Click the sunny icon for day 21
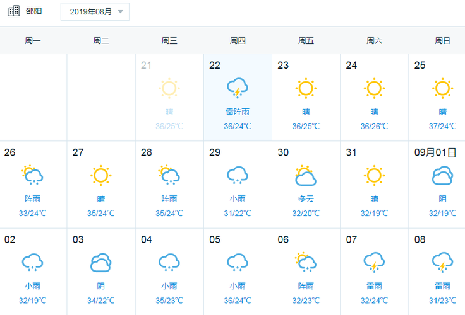Viewport: 465px width, 315px height. [x=169, y=88]
